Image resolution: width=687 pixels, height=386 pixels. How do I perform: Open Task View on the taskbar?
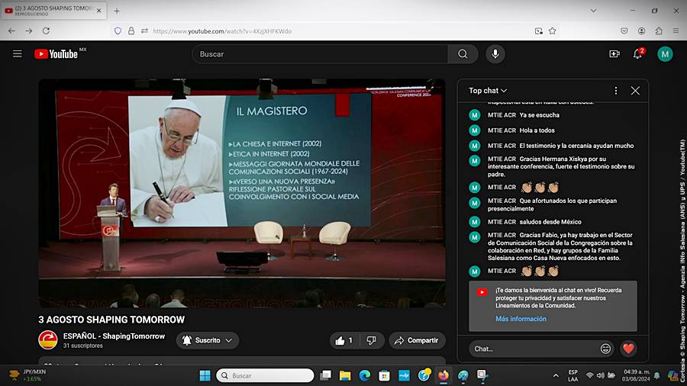[x=325, y=375]
